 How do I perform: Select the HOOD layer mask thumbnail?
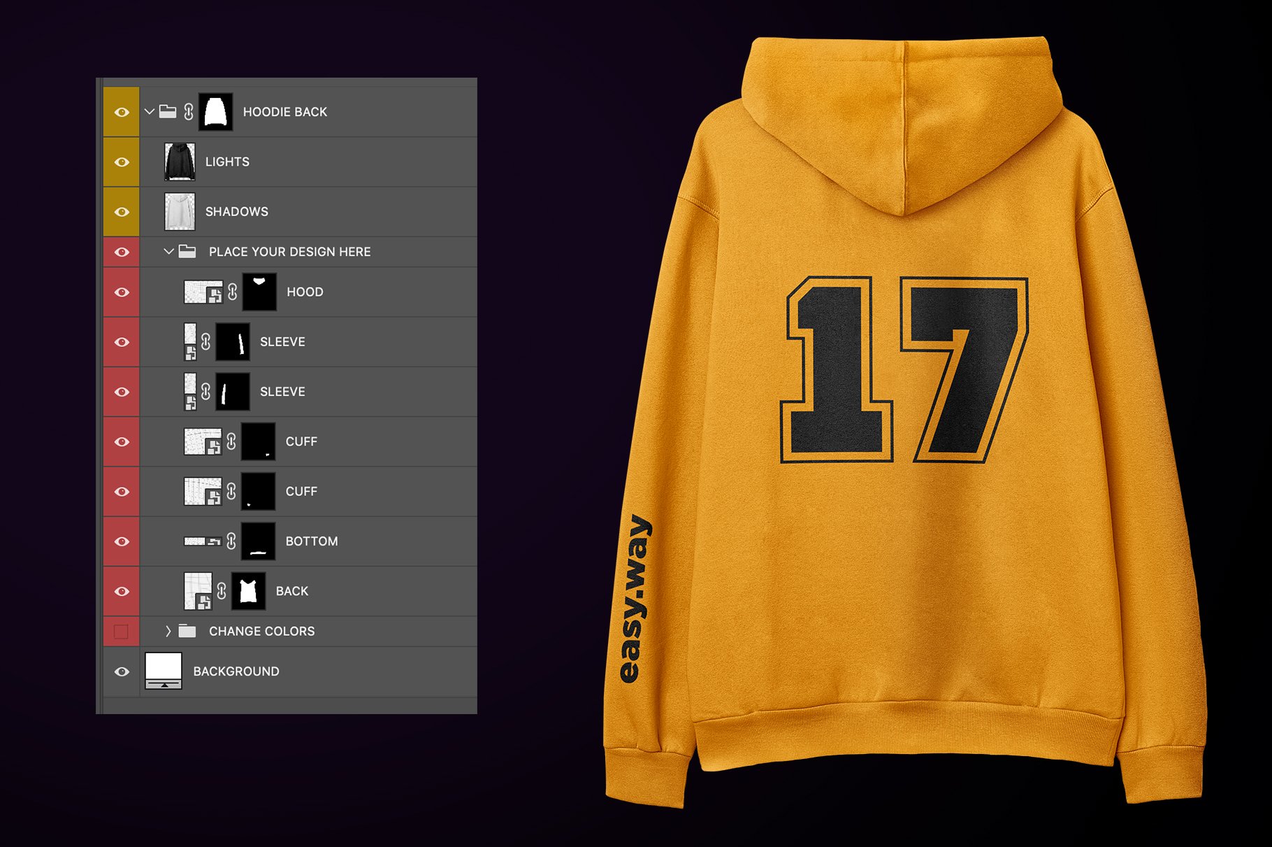click(x=259, y=292)
